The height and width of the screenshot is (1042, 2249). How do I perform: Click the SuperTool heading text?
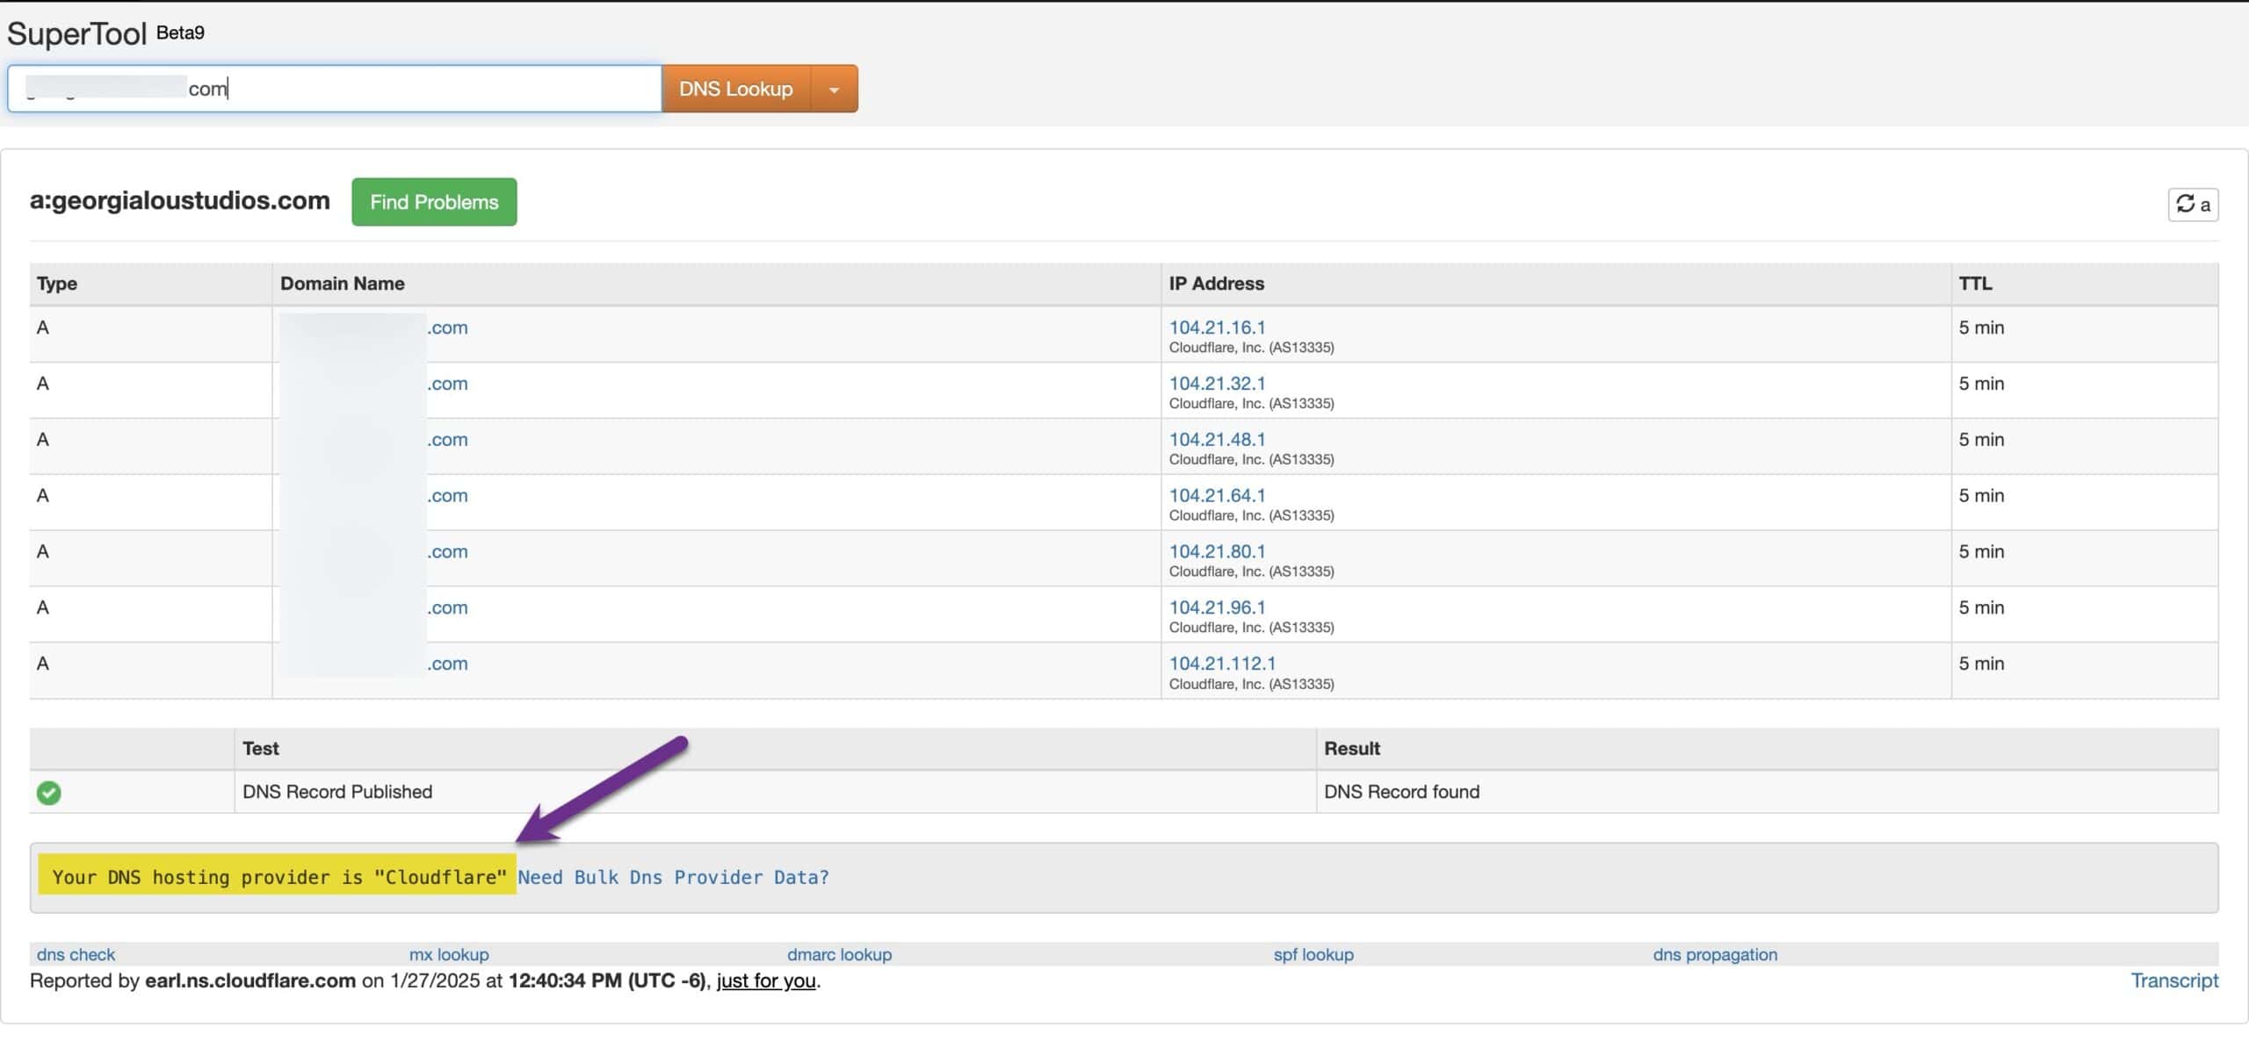77,33
